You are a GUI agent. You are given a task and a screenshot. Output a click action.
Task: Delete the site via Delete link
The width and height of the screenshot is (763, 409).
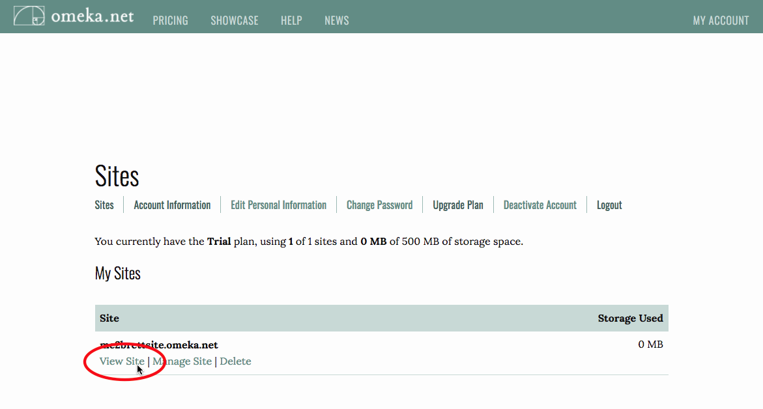click(x=235, y=361)
